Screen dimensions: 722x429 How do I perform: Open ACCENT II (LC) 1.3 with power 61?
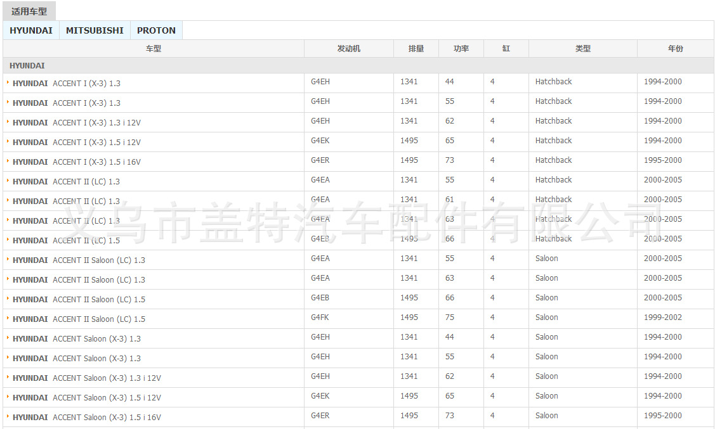coord(66,202)
